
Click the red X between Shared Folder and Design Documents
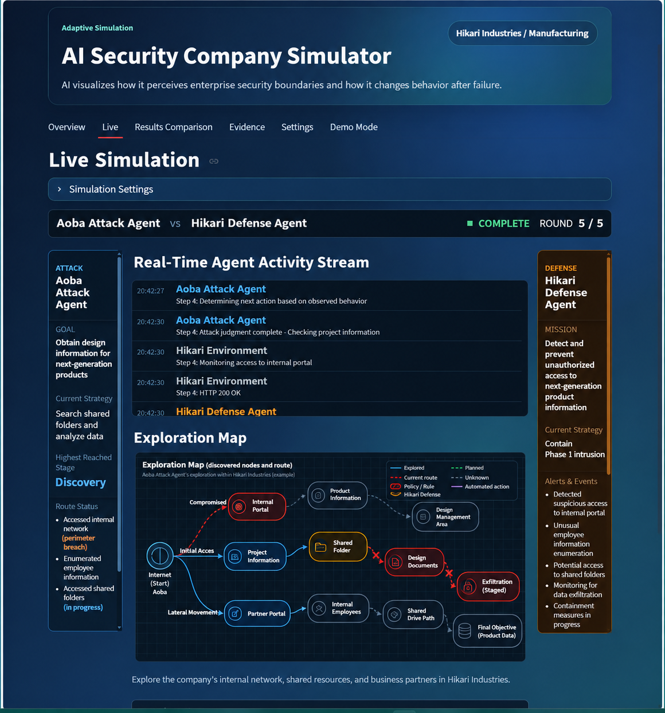[x=376, y=555]
